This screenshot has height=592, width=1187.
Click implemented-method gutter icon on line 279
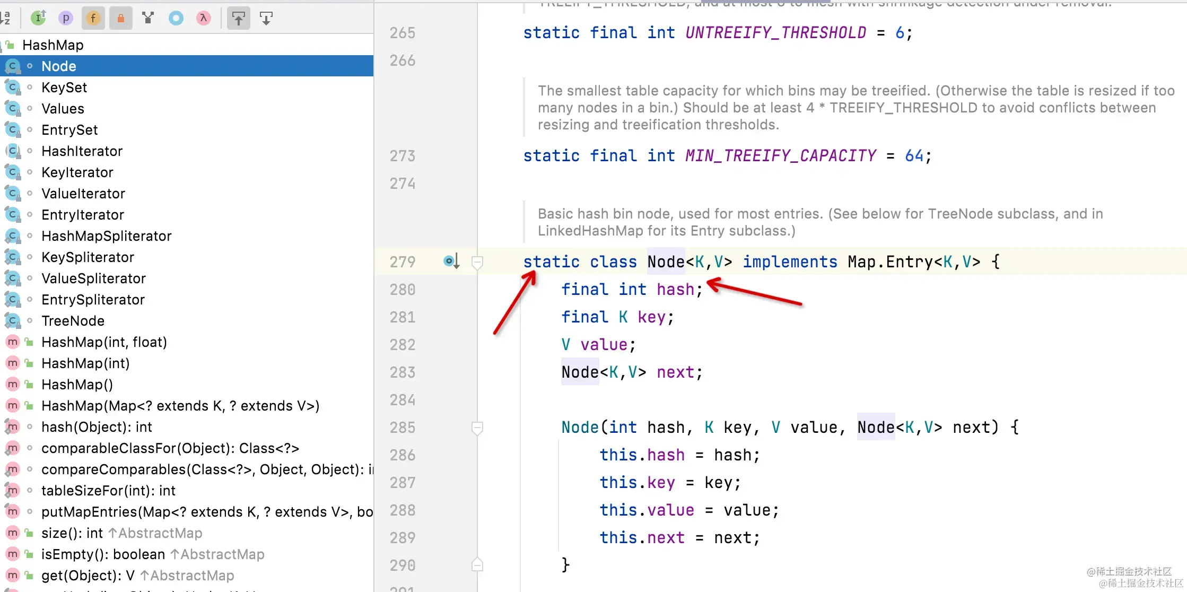[451, 261]
